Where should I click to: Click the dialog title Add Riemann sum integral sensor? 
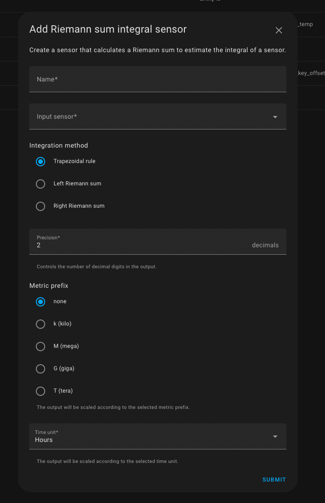click(108, 29)
